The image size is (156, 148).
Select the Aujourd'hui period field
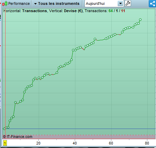pos(104,3)
